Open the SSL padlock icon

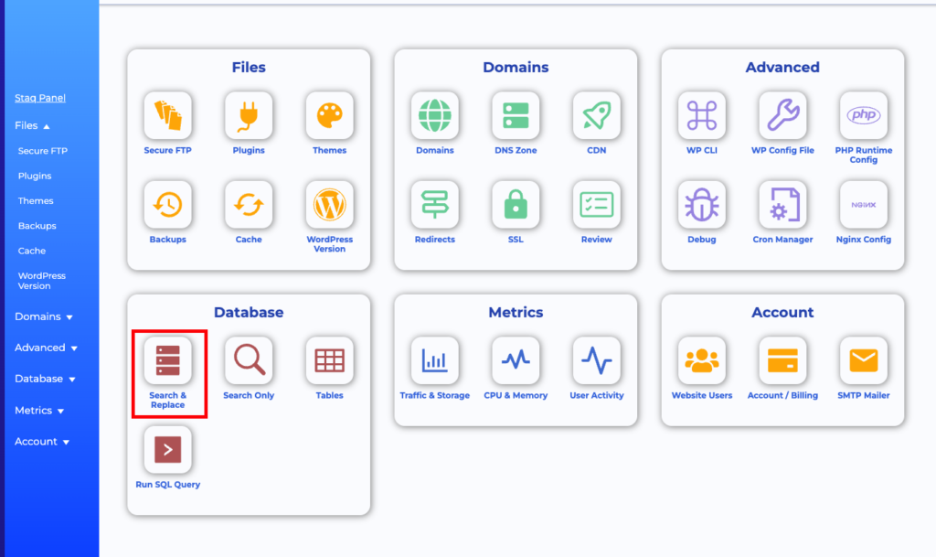(516, 205)
